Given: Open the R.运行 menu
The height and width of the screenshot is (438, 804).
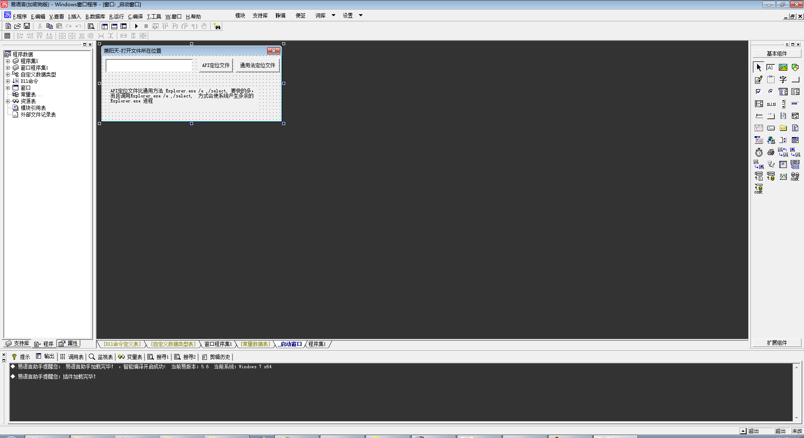Looking at the screenshot, I should tap(116, 17).
